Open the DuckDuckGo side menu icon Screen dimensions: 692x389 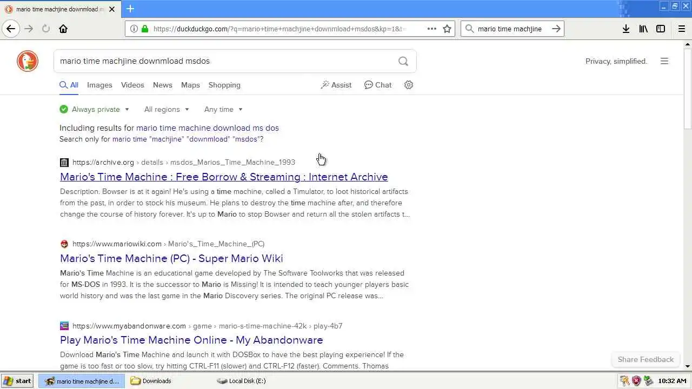664,61
